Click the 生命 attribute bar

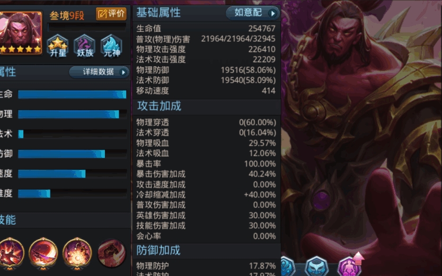point(72,94)
